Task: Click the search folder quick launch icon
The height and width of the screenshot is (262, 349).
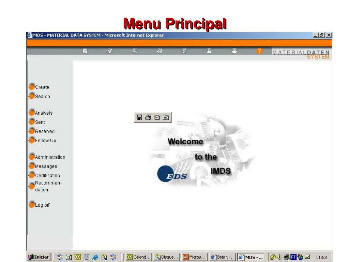Action: pos(104,257)
